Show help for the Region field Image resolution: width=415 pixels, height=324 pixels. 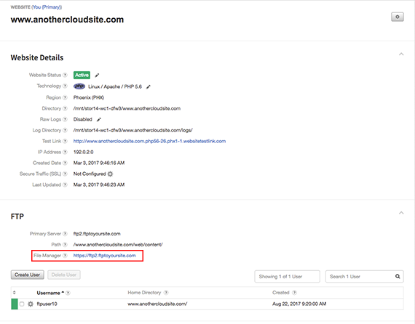(65, 97)
